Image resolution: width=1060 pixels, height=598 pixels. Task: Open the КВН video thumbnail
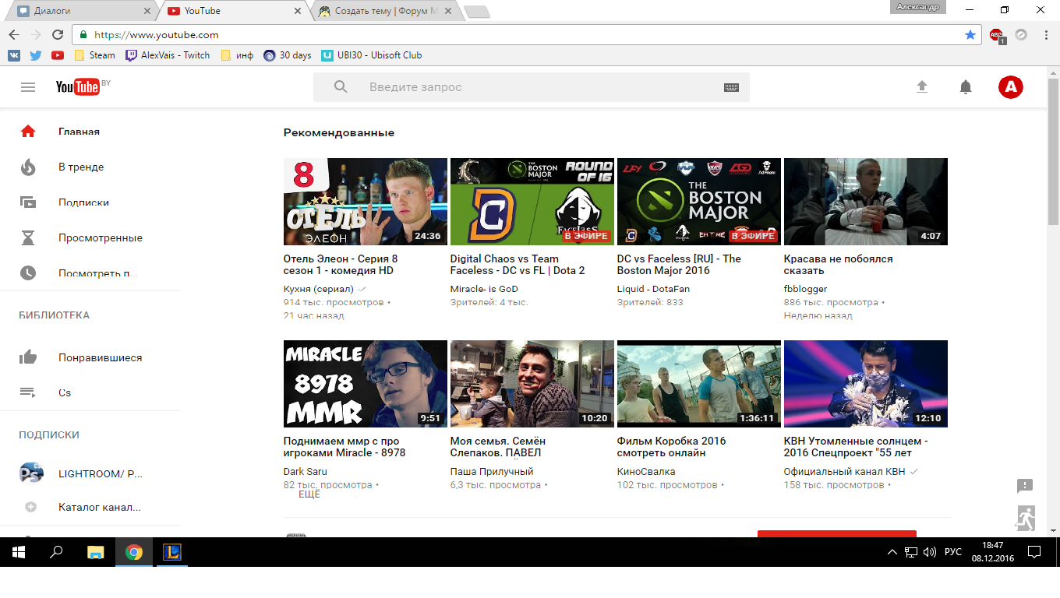click(866, 384)
